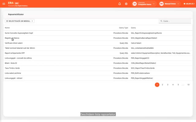Click the CD company avatar
196x122 pixels.
coord(134,4)
